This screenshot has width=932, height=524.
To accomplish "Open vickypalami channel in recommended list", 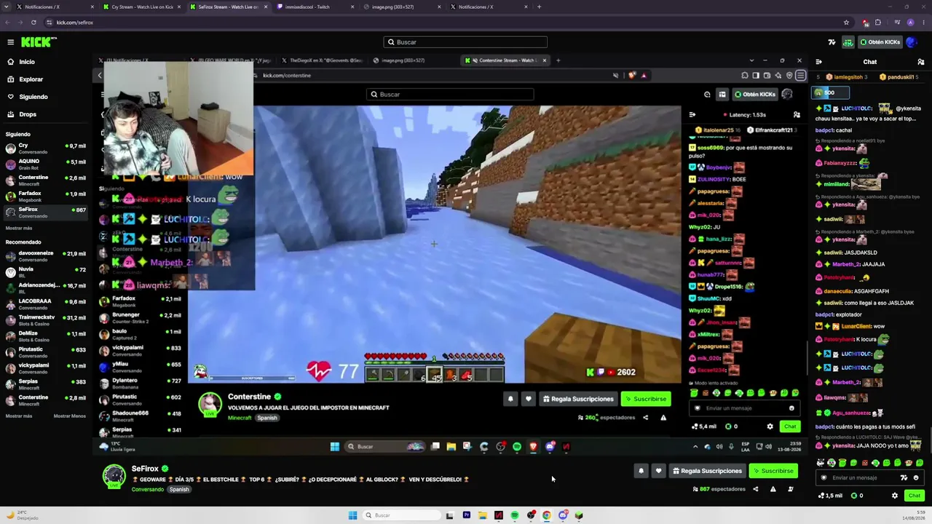I will pos(45,368).
